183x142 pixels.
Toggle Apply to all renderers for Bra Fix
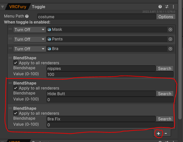point(16,113)
